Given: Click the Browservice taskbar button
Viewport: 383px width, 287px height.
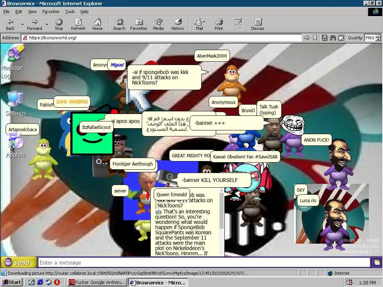Looking at the screenshot, I should (158, 283).
